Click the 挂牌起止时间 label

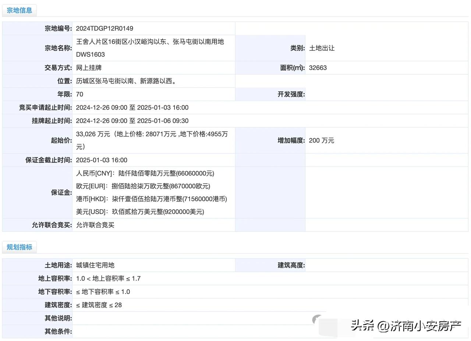[52, 121]
